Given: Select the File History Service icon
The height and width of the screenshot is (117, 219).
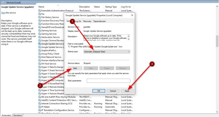Looking at the screenshot, I should (x=39, y=17).
